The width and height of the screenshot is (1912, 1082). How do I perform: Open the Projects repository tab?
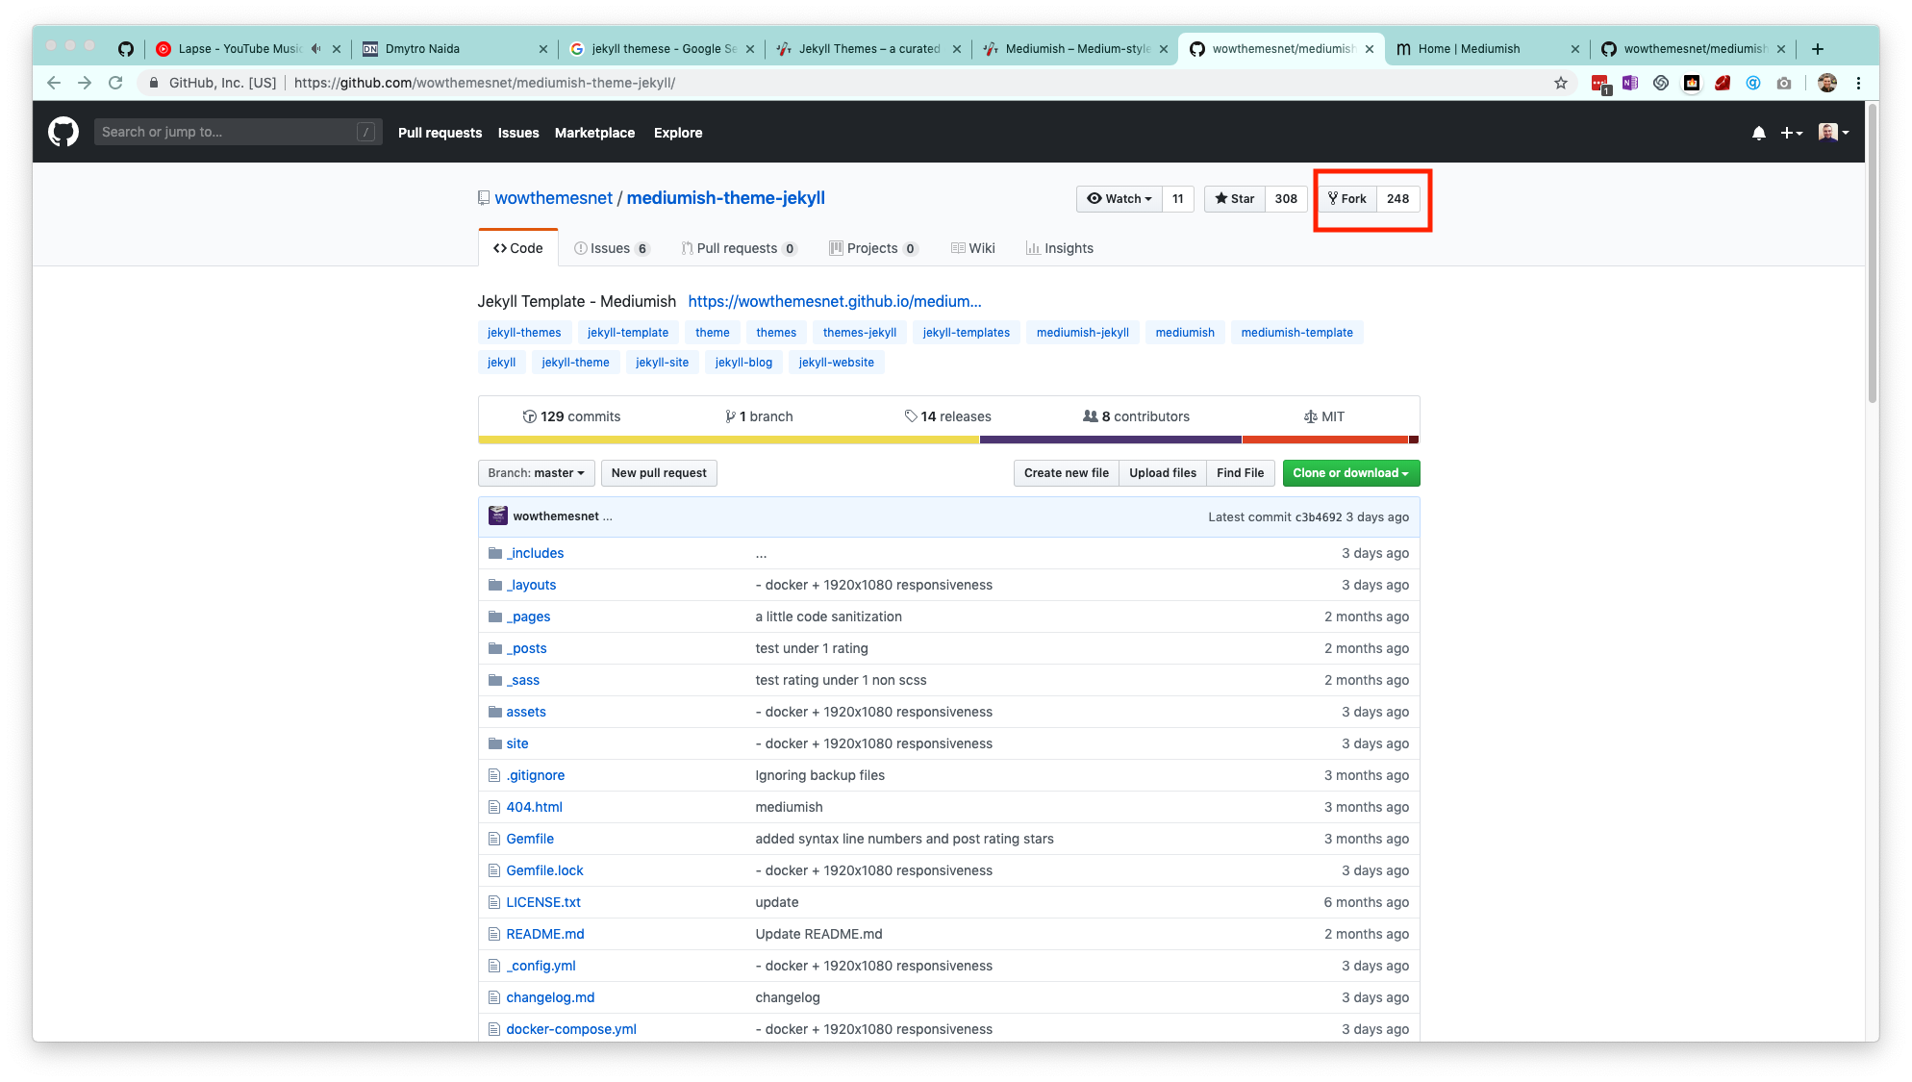point(873,248)
